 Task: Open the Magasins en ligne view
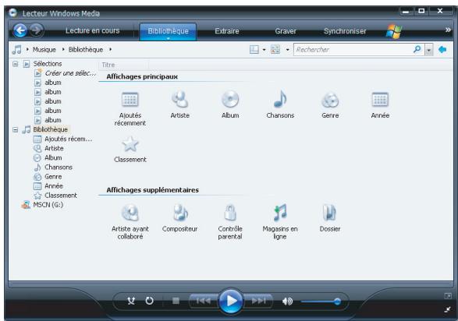click(280, 213)
